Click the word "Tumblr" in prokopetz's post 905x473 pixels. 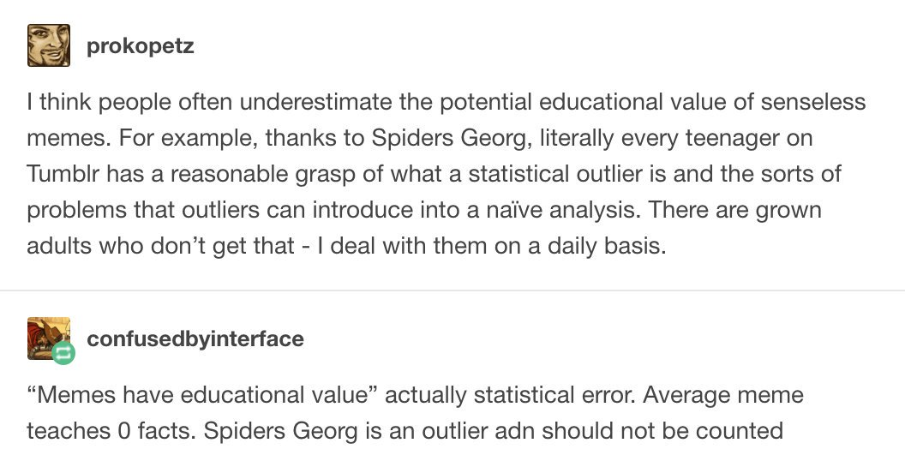pyautogui.click(x=64, y=174)
